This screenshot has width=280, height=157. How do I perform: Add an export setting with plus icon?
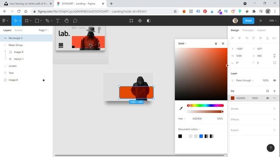(x=274, y=130)
